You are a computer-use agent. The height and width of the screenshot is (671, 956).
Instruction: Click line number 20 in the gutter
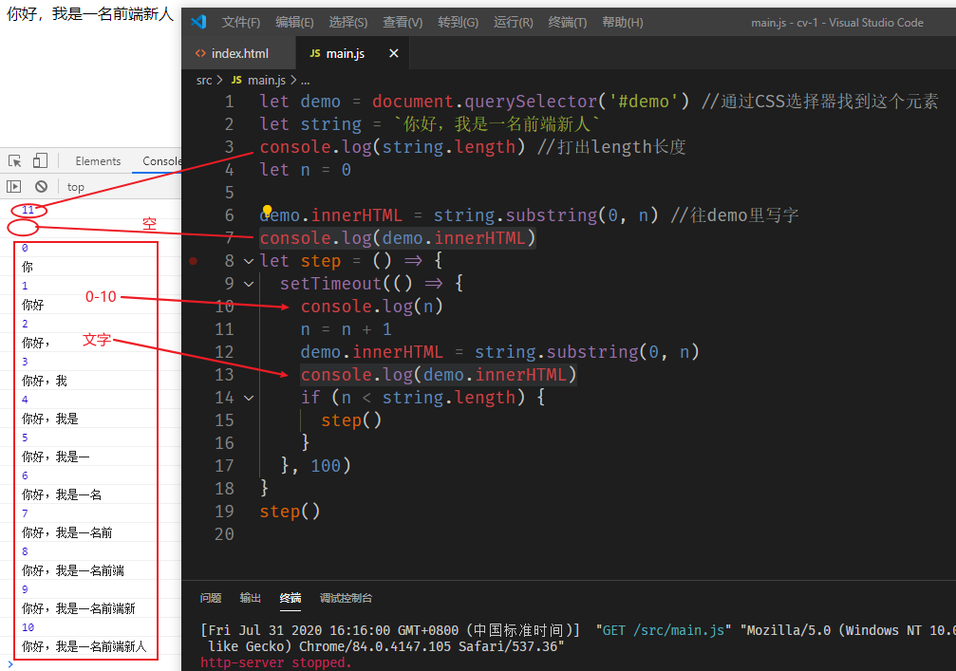[224, 534]
